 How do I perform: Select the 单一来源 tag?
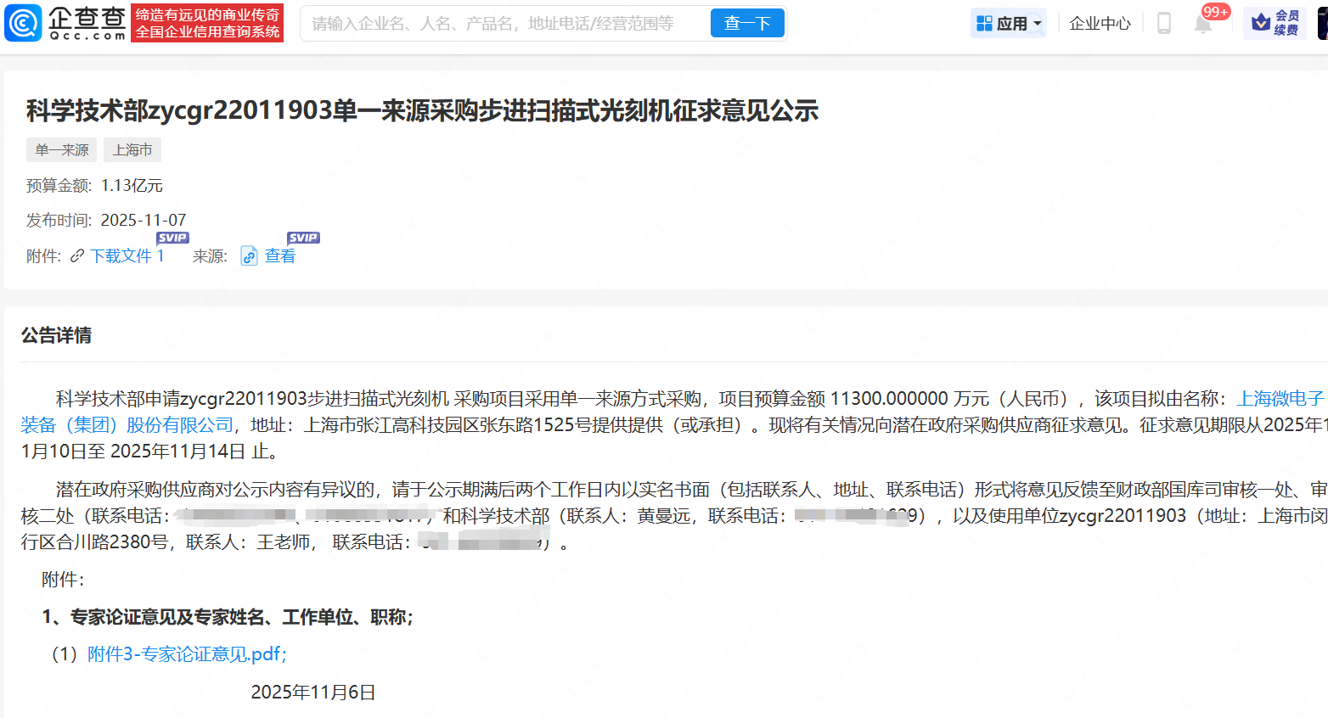[x=60, y=149]
